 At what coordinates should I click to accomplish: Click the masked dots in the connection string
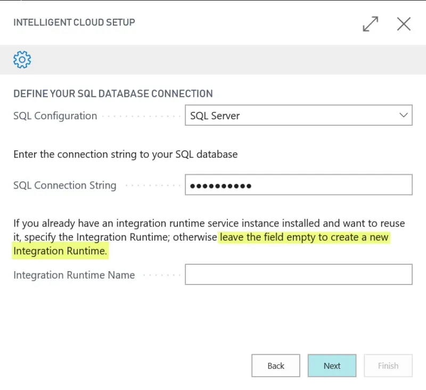coord(220,186)
